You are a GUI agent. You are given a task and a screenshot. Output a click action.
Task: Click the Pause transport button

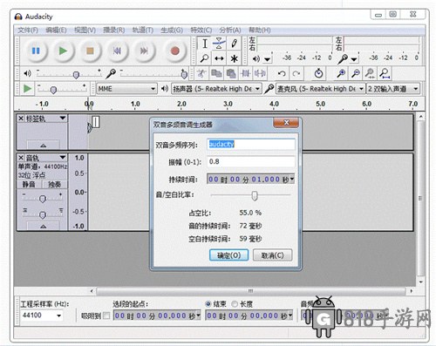(36, 51)
